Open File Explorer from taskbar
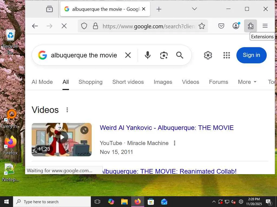277x207 pixels. [124, 202]
